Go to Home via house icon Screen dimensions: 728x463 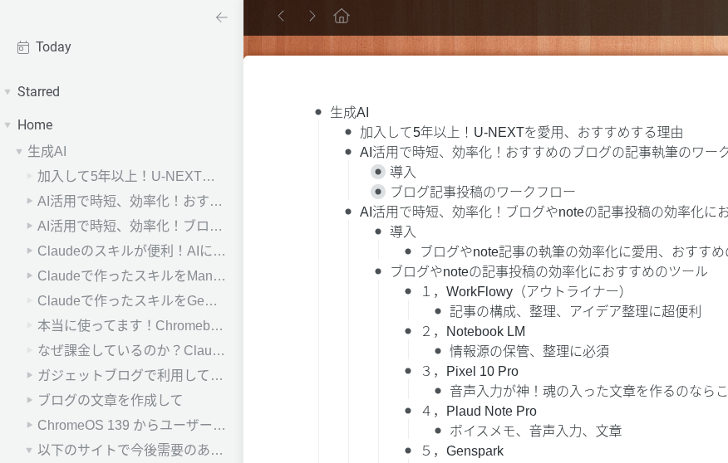pos(341,16)
